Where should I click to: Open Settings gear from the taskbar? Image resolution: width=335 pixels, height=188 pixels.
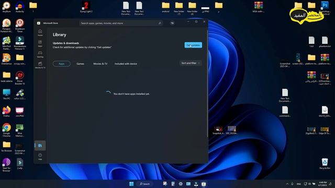point(181,184)
